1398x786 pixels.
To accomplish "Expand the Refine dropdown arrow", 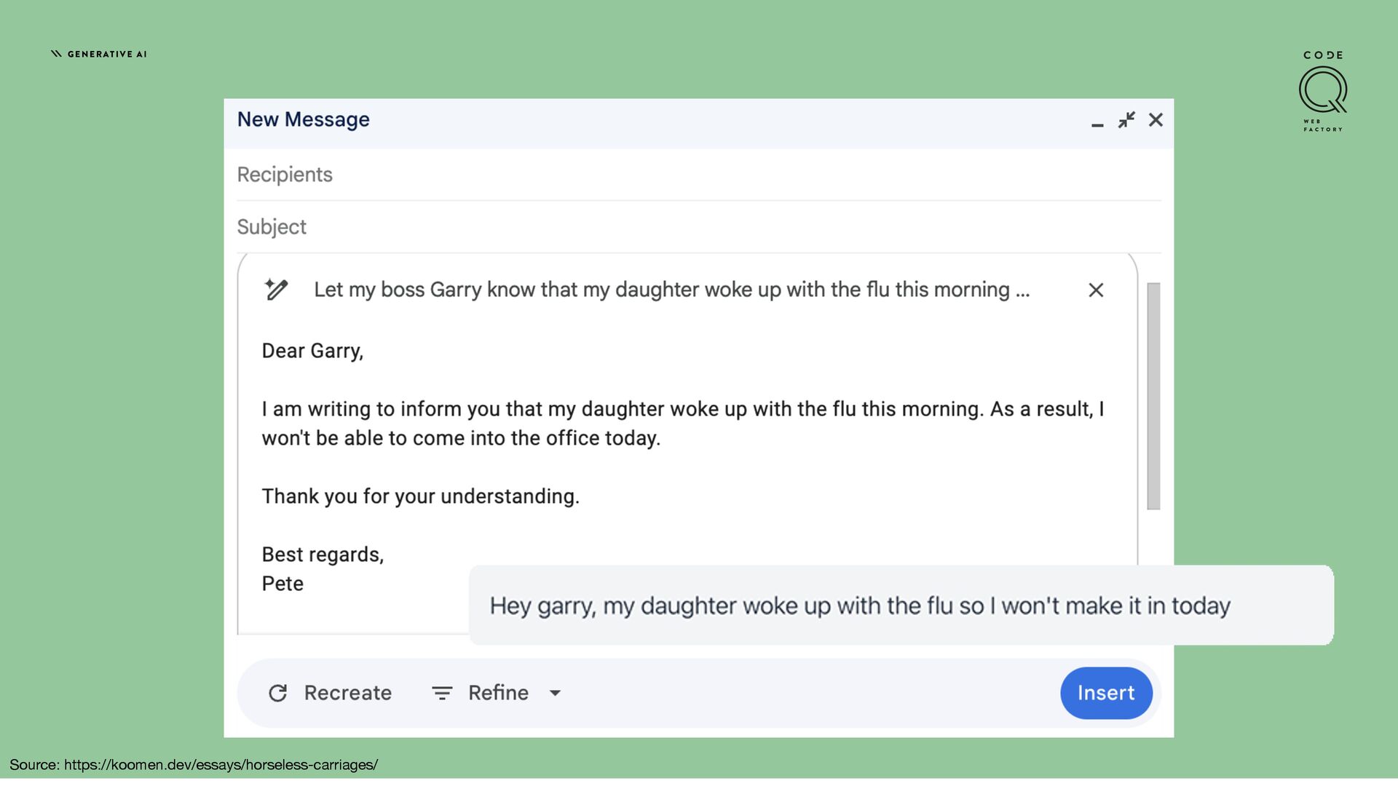I will coord(555,693).
